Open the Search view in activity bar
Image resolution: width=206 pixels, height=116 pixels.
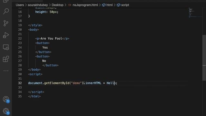[6, 11]
